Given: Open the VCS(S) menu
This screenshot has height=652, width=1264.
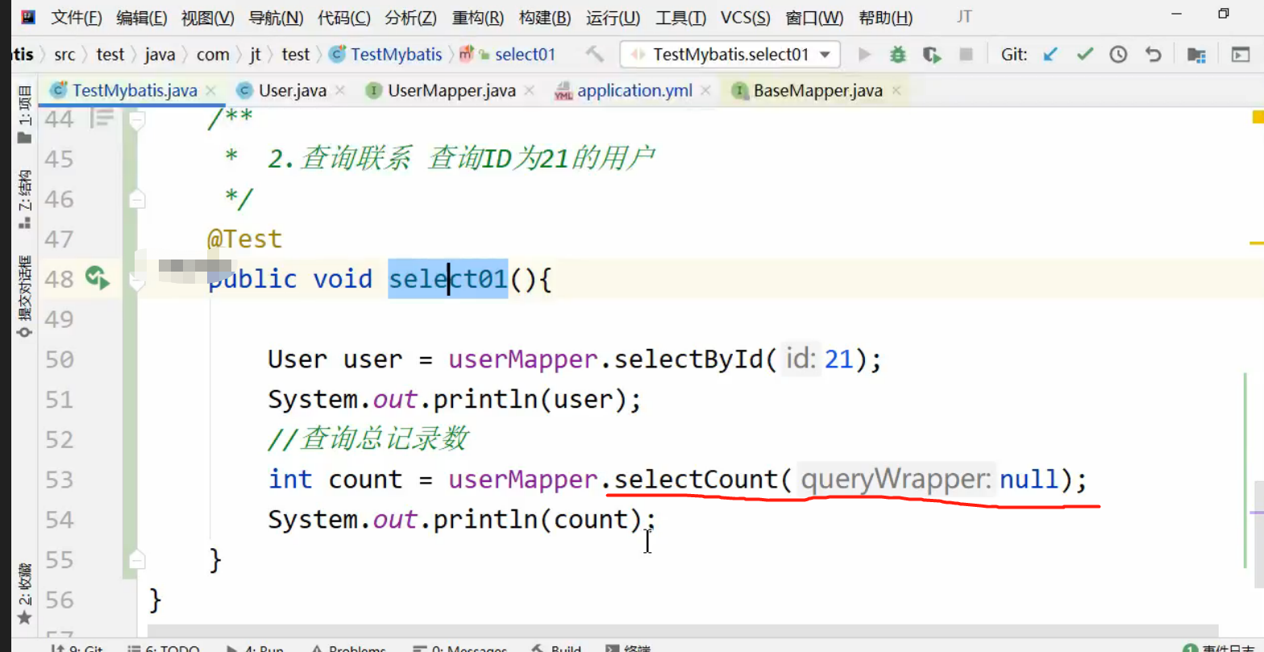Looking at the screenshot, I should pos(746,17).
